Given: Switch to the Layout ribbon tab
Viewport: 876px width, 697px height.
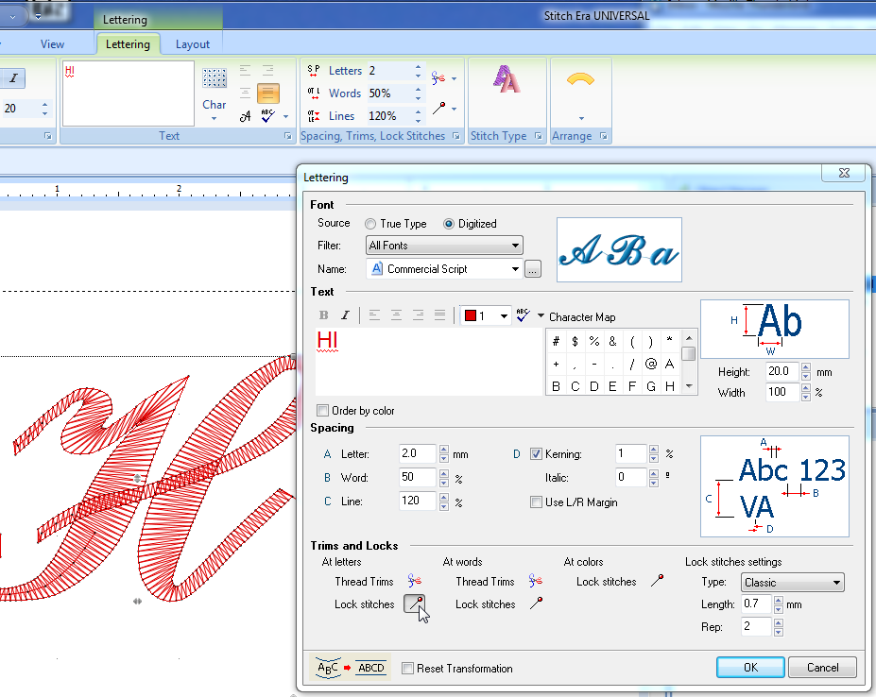Looking at the screenshot, I should pos(193,44).
